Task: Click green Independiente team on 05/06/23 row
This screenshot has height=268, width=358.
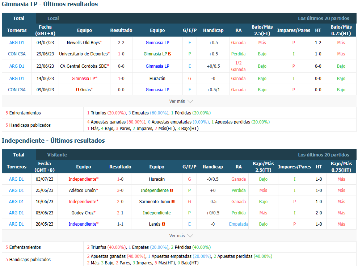Action: pyautogui.click(x=157, y=213)
